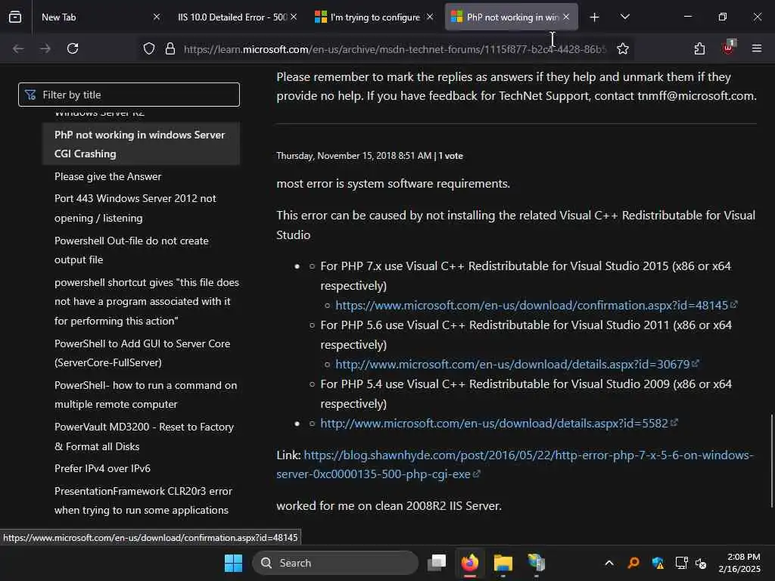Open PowerShell to Add GUI to Server Core
The image size is (775, 581).
[x=142, y=353]
